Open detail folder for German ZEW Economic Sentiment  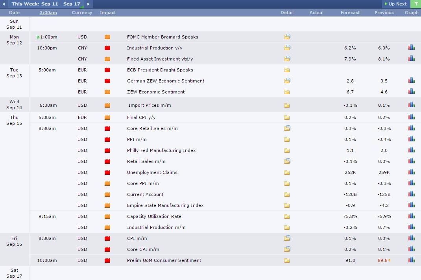click(287, 81)
